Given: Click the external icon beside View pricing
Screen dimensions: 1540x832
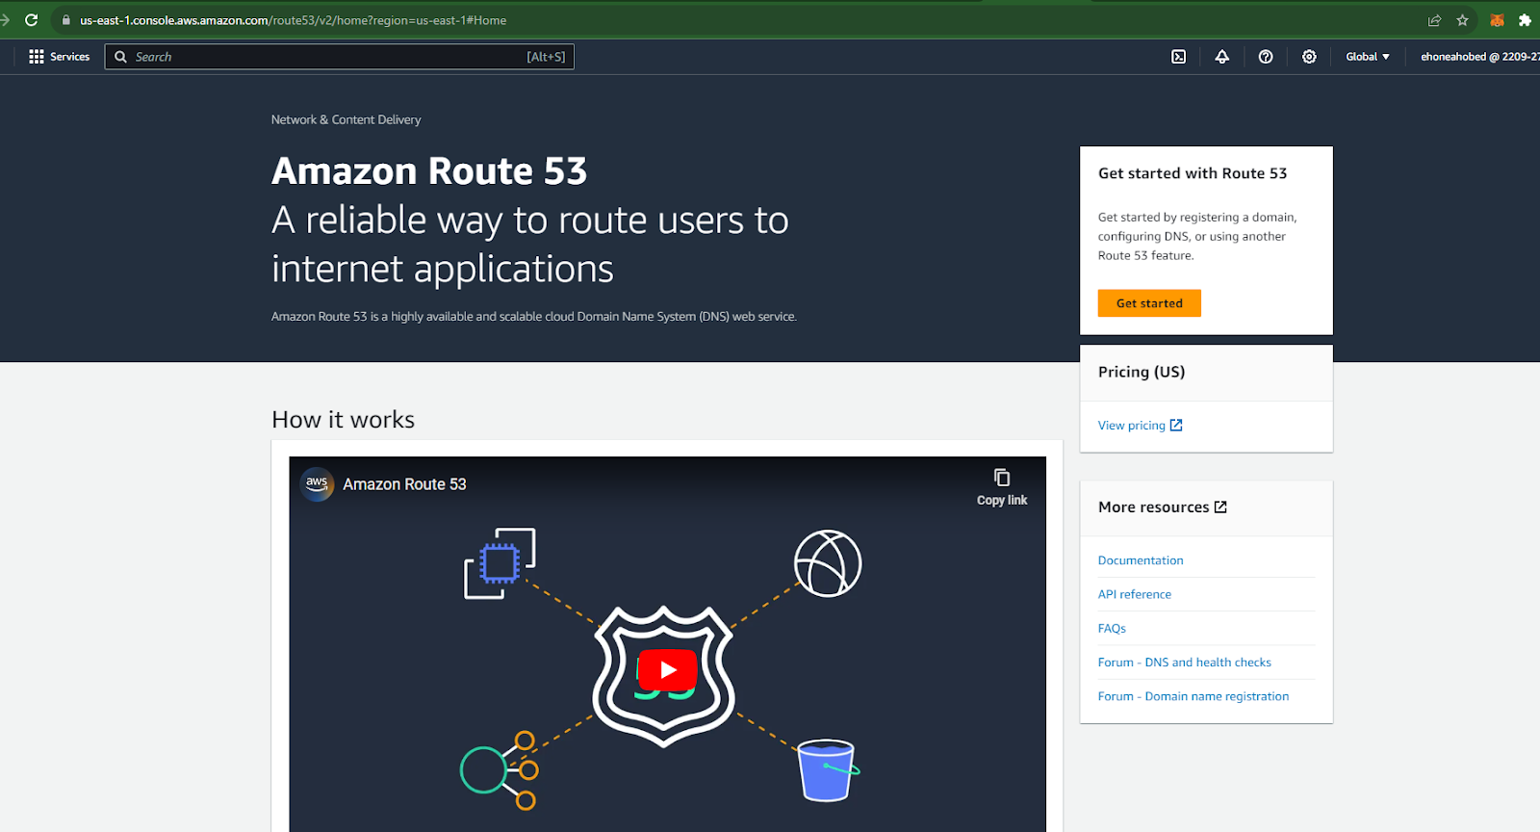Looking at the screenshot, I should [1176, 426].
